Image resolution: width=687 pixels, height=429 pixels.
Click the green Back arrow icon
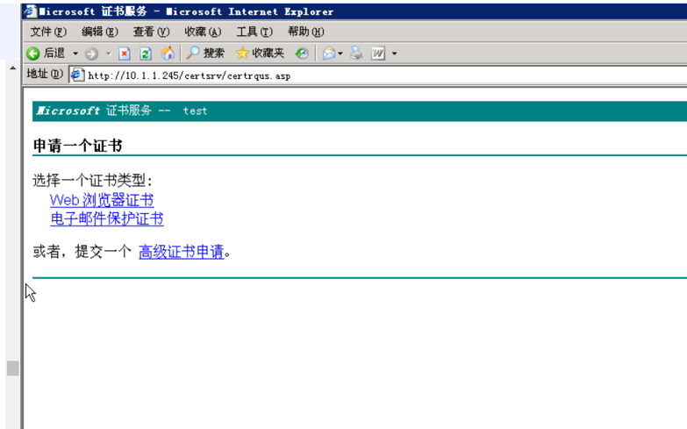click(32, 54)
